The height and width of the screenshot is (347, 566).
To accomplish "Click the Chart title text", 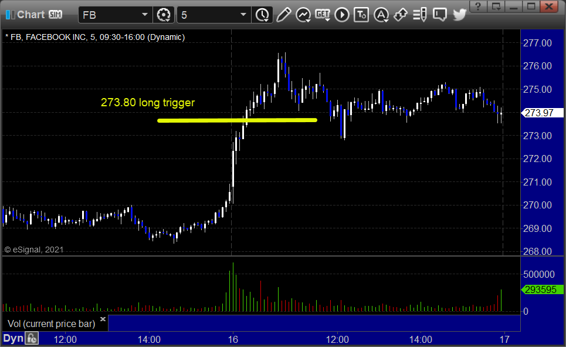I will coord(31,15).
